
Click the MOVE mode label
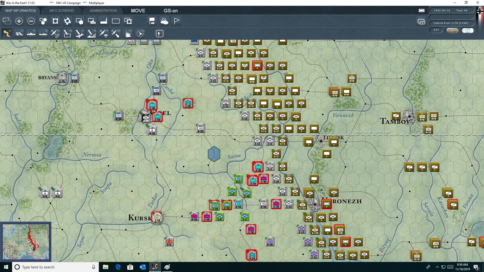(138, 11)
